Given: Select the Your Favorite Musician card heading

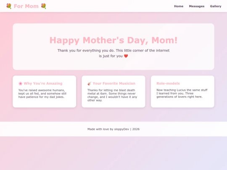Looking at the screenshot, I should (114, 84).
